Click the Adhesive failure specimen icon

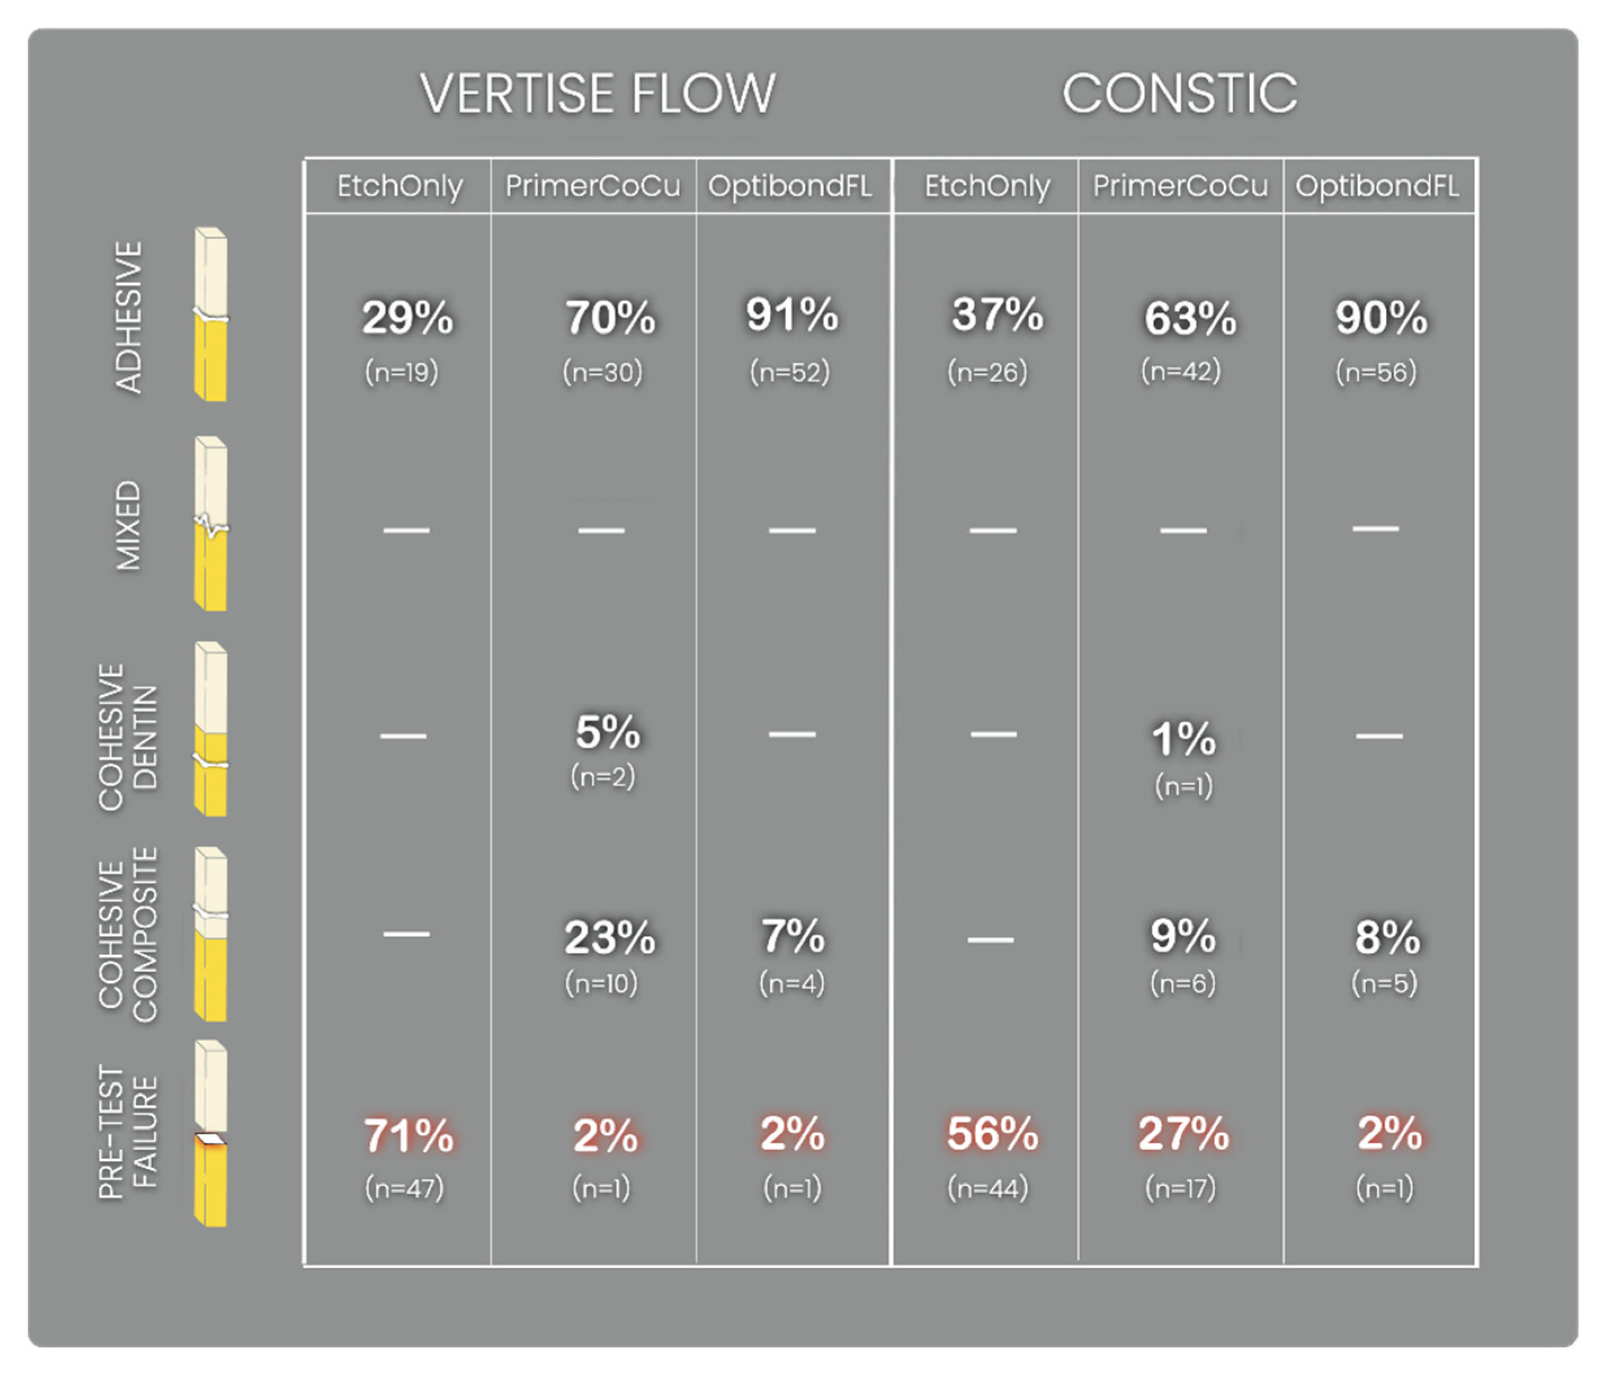click(x=211, y=314)
